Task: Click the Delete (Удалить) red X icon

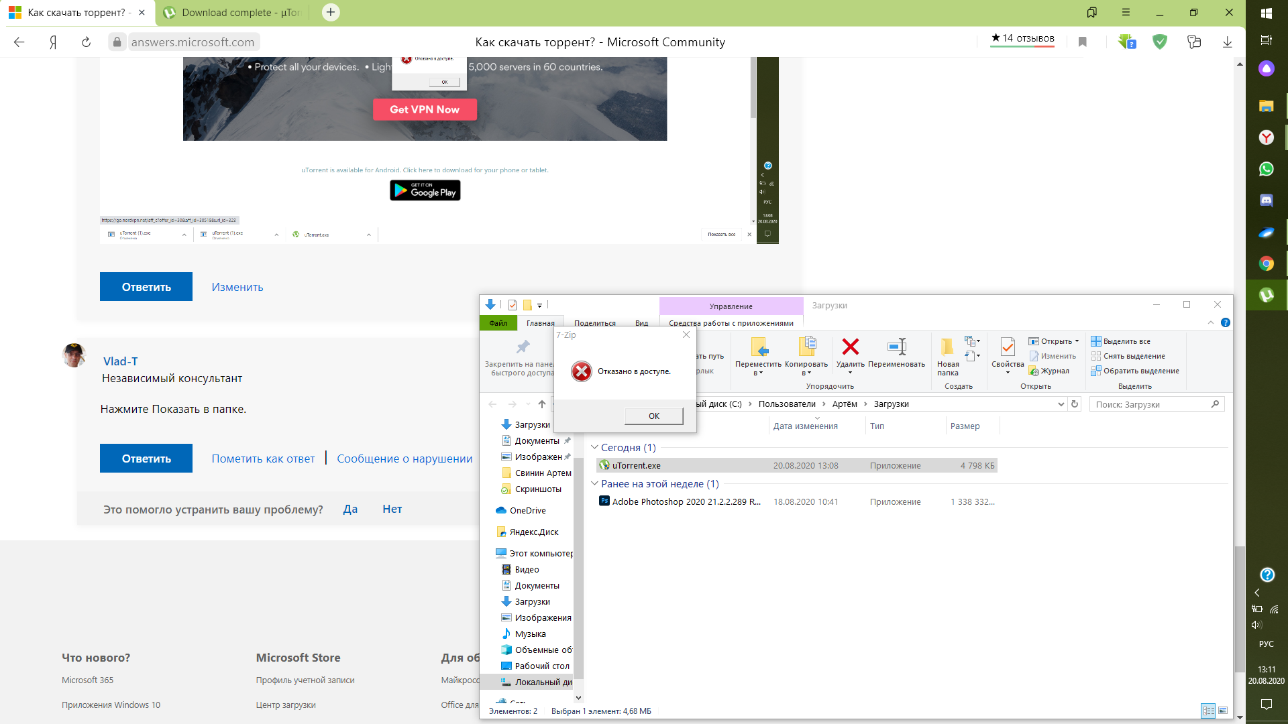Action: click(x=850, y=347)
